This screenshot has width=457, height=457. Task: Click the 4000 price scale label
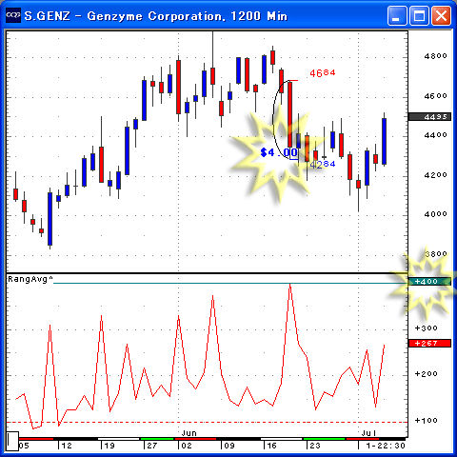pos(435,214)
